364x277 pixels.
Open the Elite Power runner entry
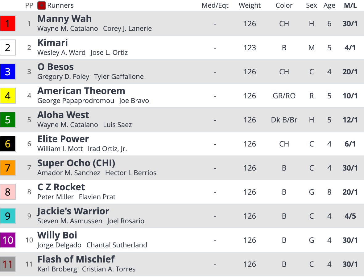(x=63, y=139)
